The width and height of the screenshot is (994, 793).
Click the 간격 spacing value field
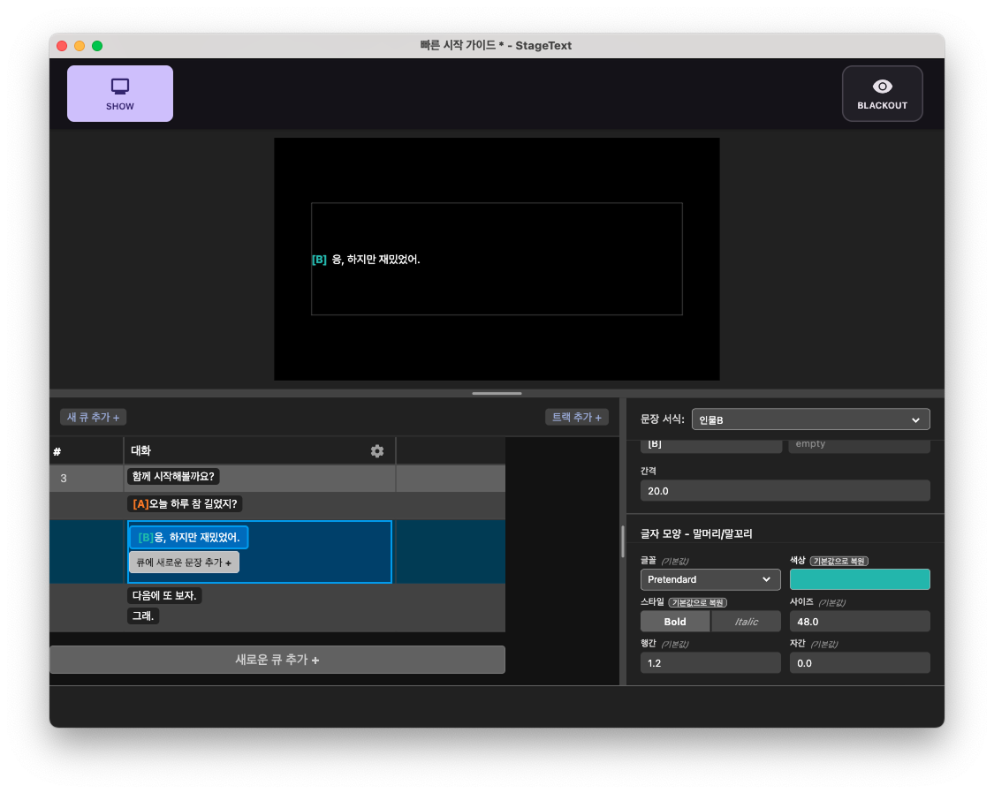point(785,490)
